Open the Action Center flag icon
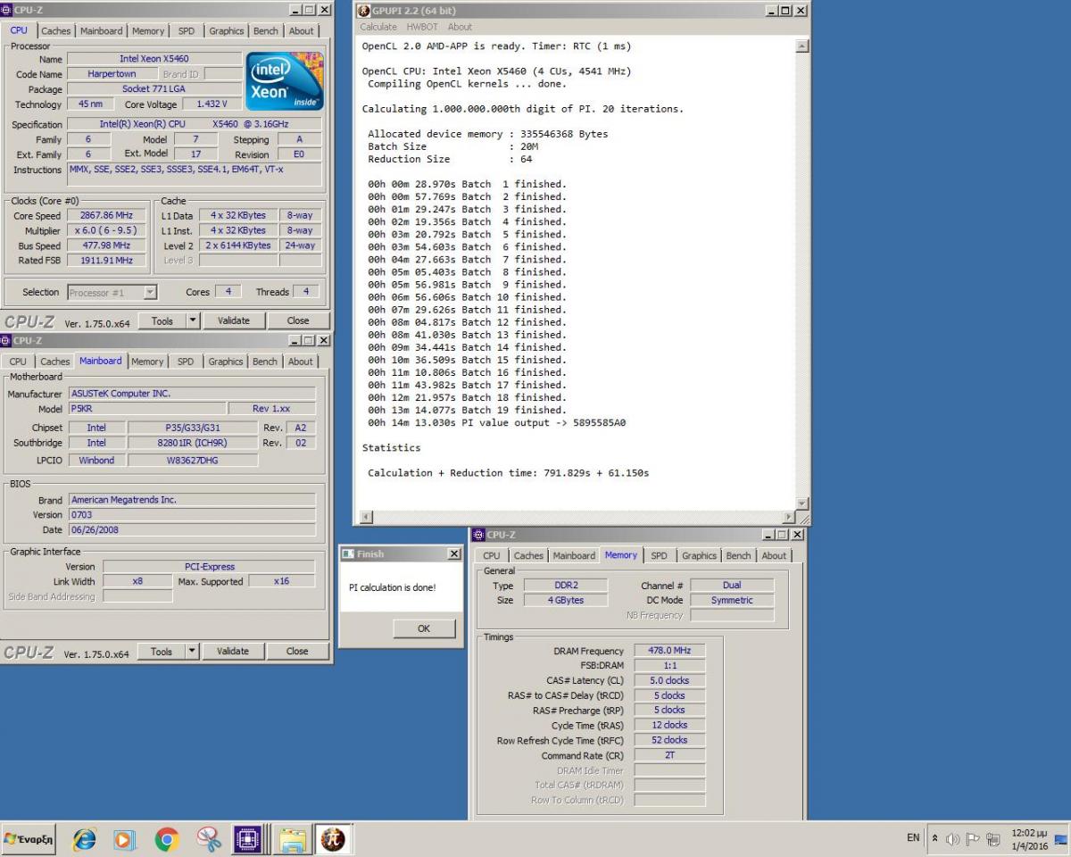Image resolution: width=1071 pixels, height=857 pixels. pos(973,838)
